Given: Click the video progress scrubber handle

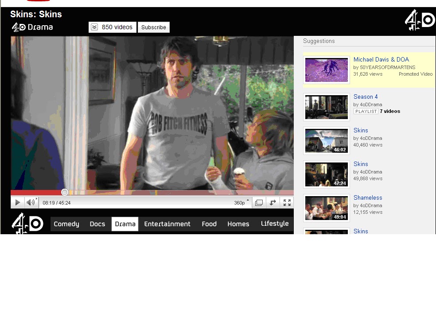Looking at the screenshot, I should tap(65, 192).
